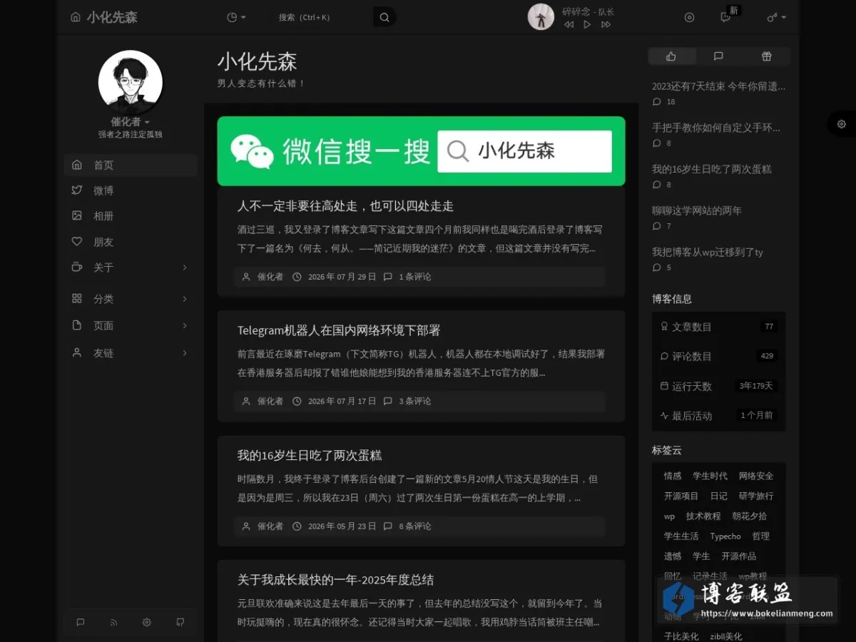Click the 微信搜一搜 green banner
Viewport: 856px width, 642px height.
(x=421, y=151)
